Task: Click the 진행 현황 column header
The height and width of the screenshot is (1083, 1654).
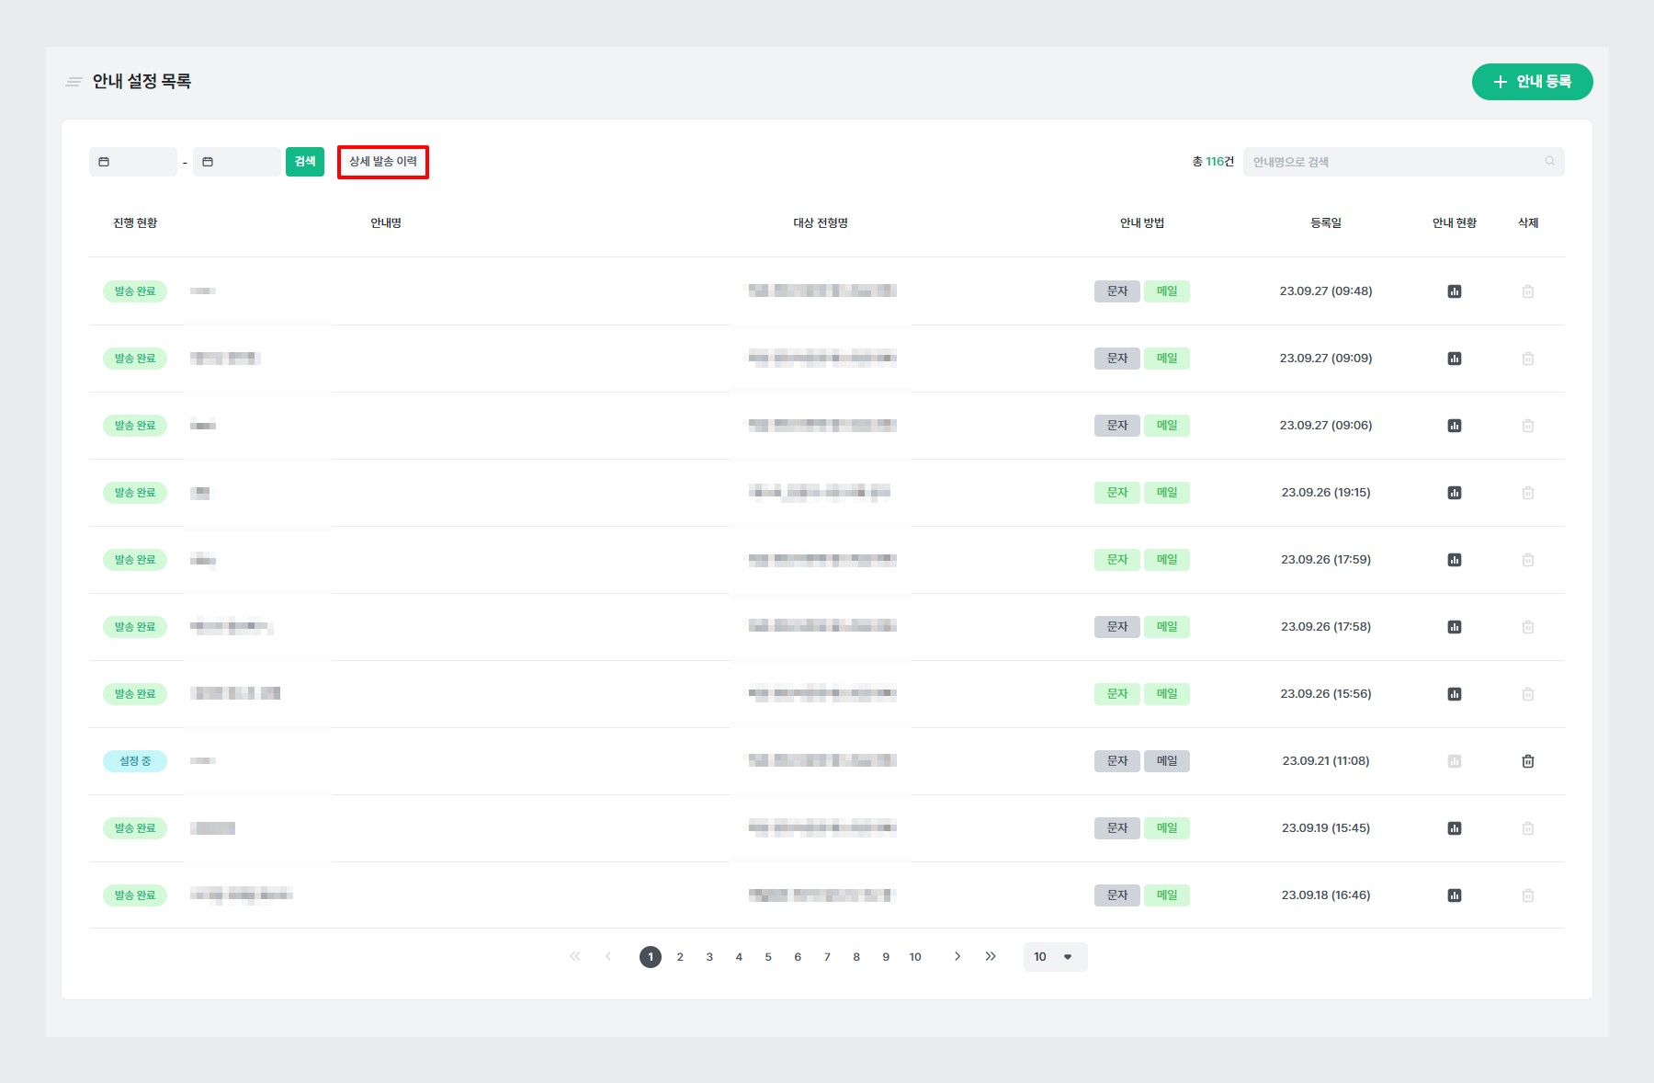Action: point(135,223)
